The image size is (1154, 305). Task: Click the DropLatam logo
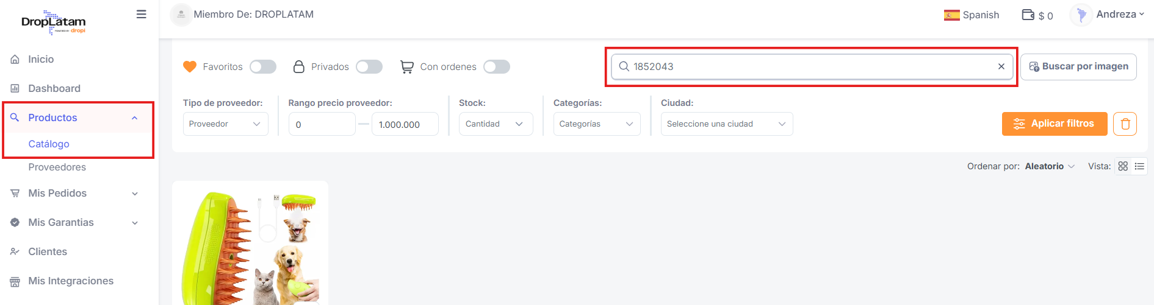(x=54, y=23)
